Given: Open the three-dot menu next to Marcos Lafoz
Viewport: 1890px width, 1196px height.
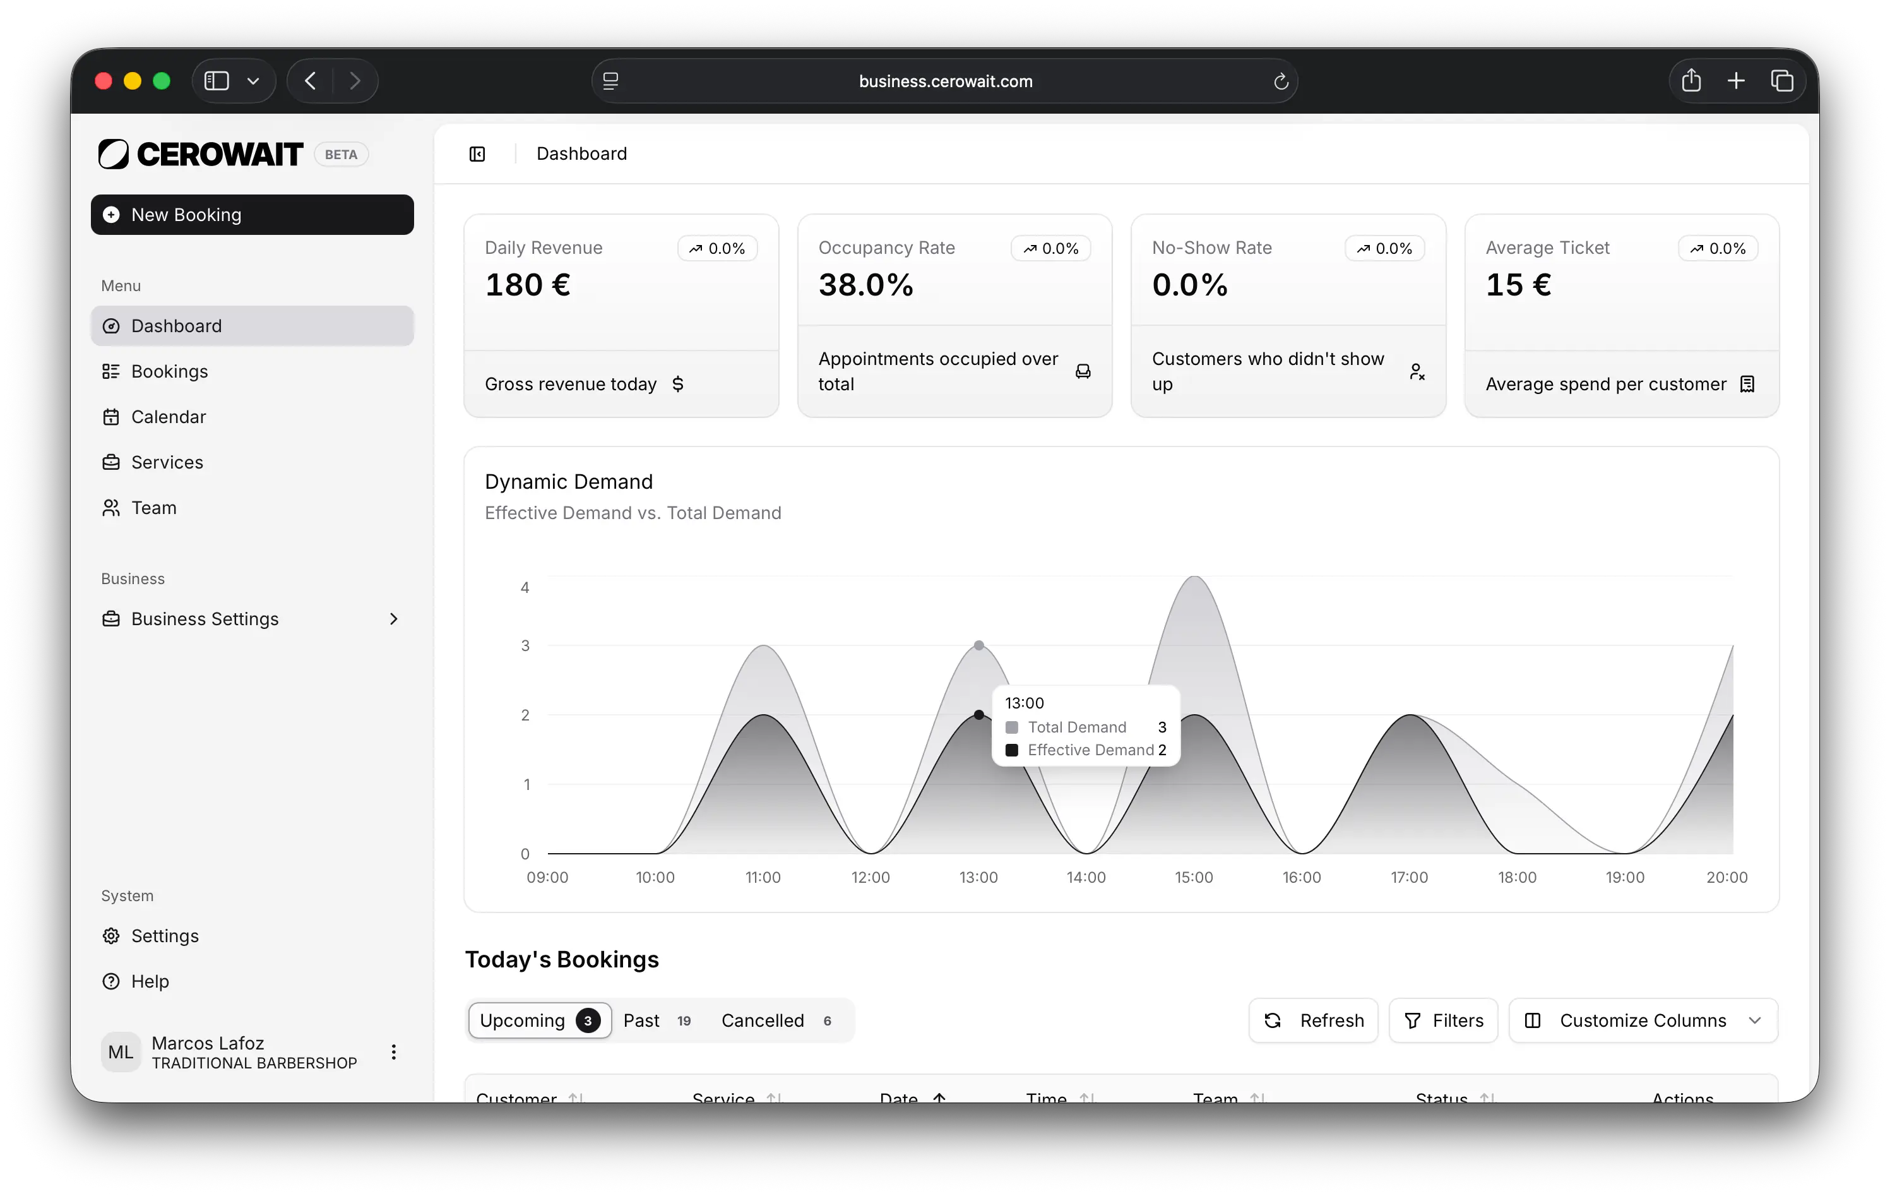Looking at the screenshot, I should [x=393, y=1051].
